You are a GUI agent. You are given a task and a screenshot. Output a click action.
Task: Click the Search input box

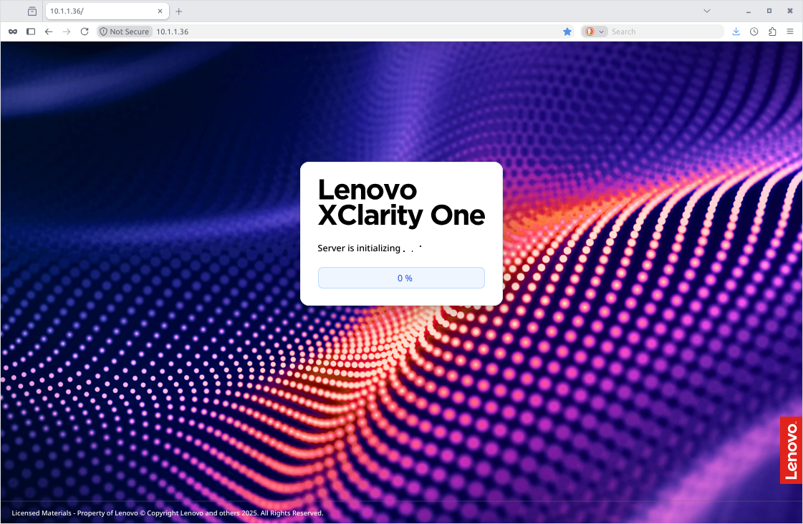click(x=665, y=31)
